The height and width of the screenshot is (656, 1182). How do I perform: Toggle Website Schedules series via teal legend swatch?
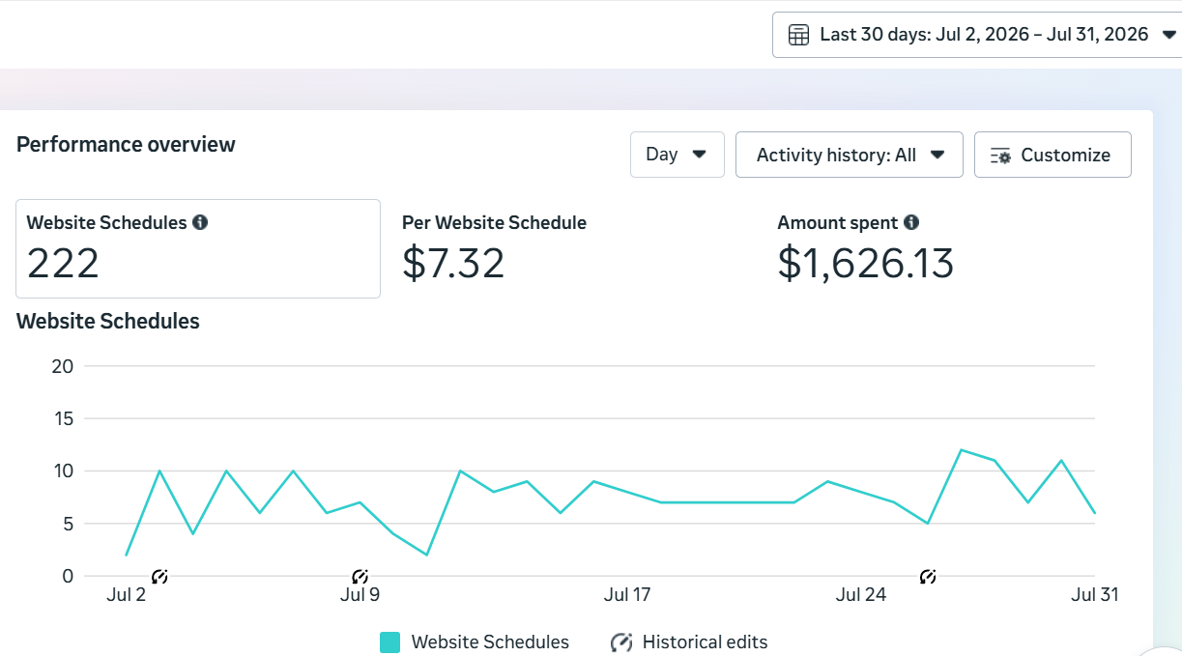point(390,642)
